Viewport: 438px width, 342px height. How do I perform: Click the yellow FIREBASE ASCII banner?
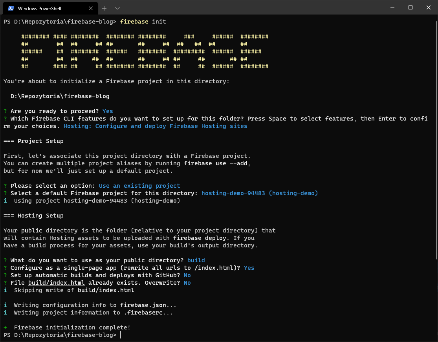(145, 51)
